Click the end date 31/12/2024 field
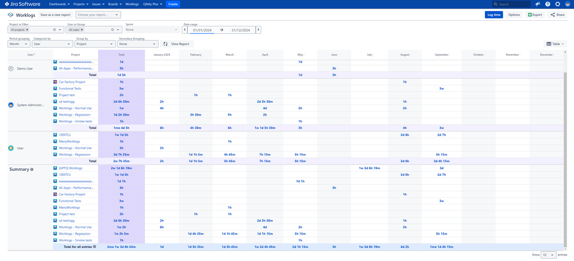The height and width of the screenshot is (261, 574). [241, 30]
